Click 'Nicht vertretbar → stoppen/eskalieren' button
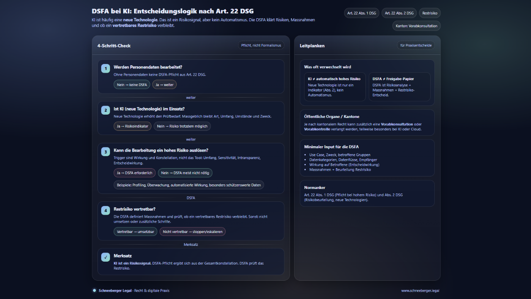 tap(192, 231)
